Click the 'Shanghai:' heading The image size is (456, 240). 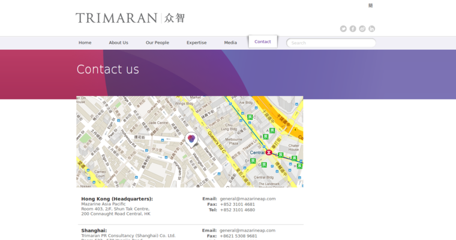pos(94,230)
